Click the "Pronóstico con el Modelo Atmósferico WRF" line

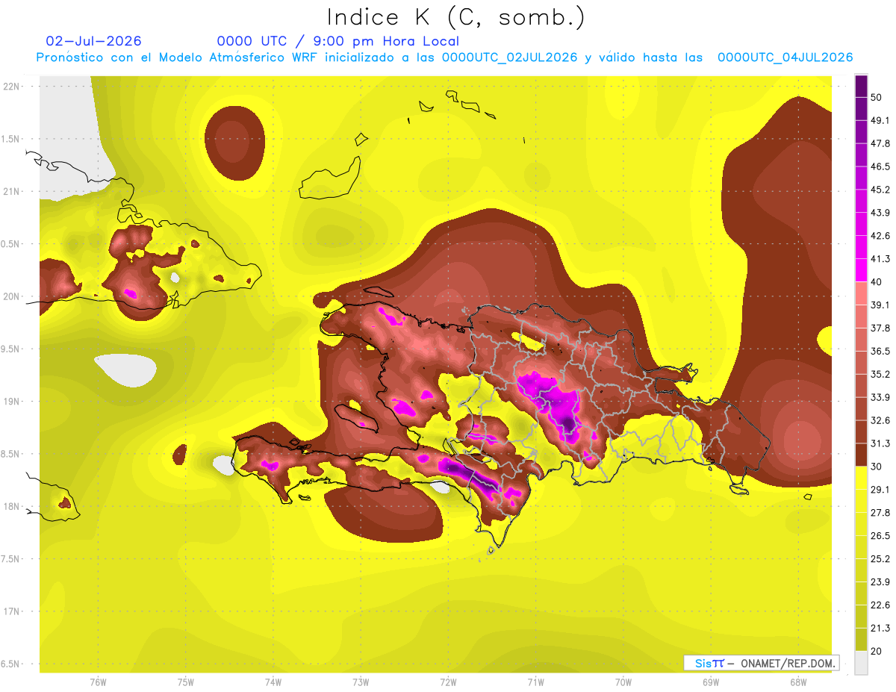444,57
